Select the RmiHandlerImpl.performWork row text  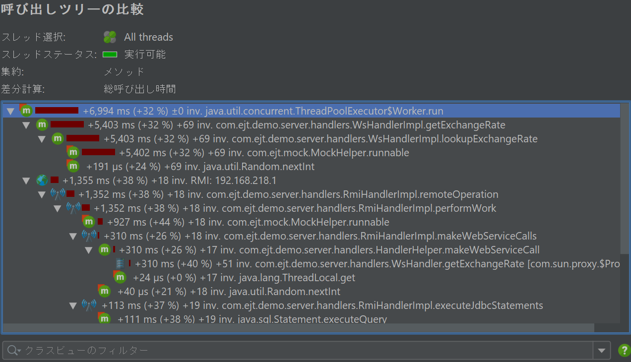click(x=295, y=208)
